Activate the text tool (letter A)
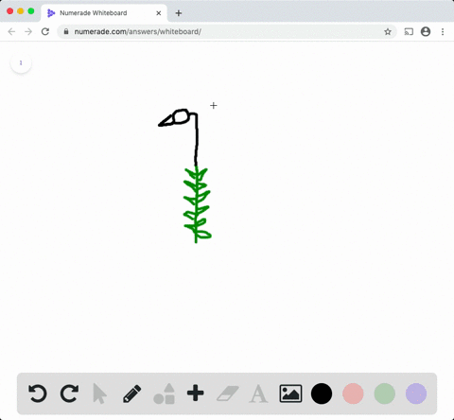The image size is (454, 420). pos(258,394)
